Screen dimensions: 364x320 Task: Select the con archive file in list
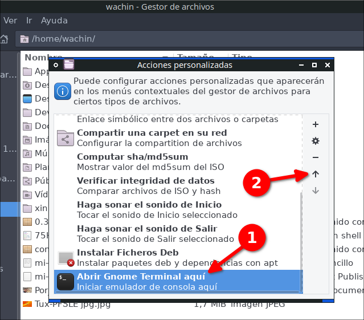tap(27, 249)
